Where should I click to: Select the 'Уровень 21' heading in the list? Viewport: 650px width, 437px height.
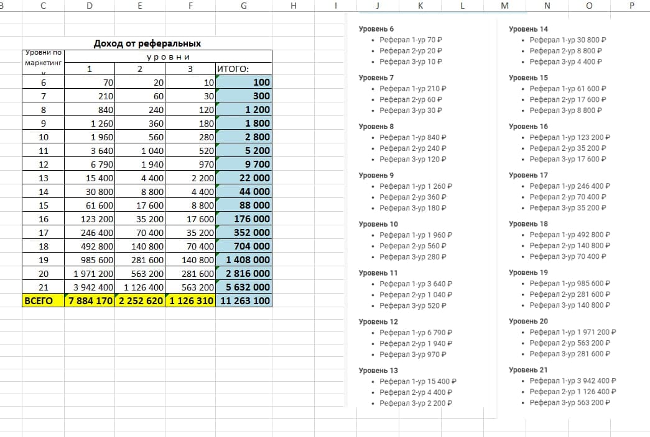pos(528,370)
